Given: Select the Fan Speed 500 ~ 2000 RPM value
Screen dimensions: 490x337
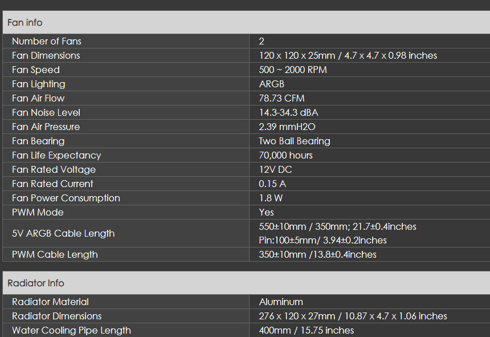Looking at the screenshot, I should pos(293,70).
